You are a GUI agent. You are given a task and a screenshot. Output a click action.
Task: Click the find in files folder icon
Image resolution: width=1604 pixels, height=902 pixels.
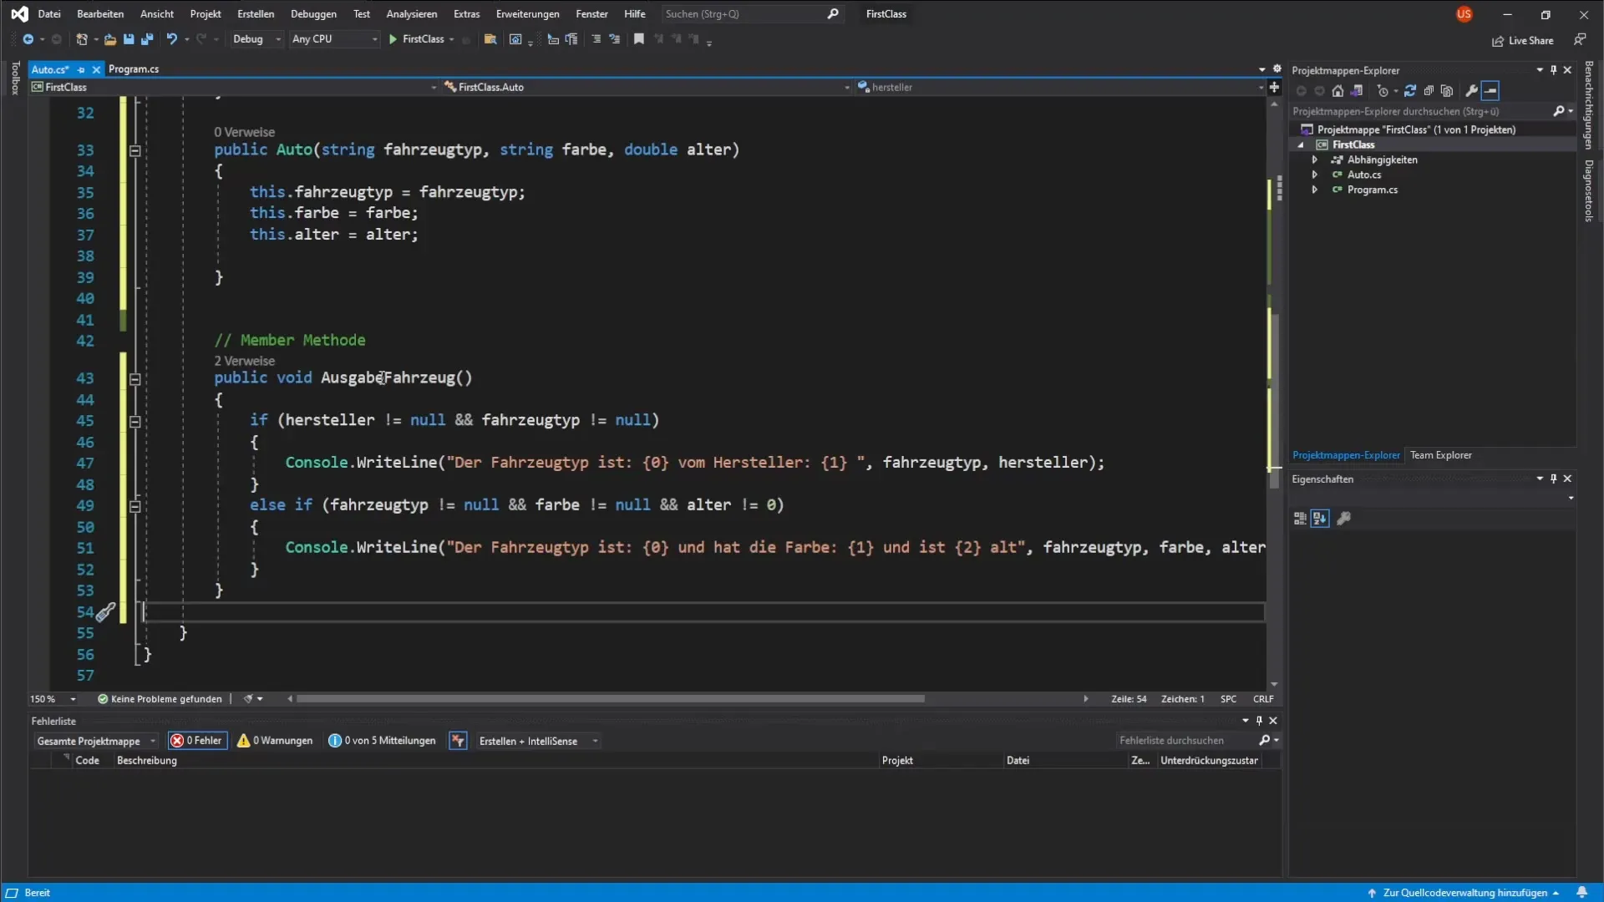490,39
